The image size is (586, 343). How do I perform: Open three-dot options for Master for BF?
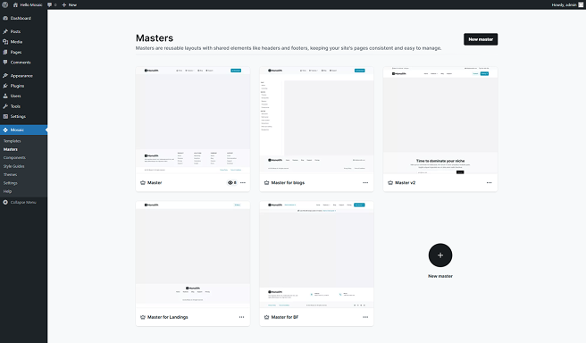pos(365,317)
